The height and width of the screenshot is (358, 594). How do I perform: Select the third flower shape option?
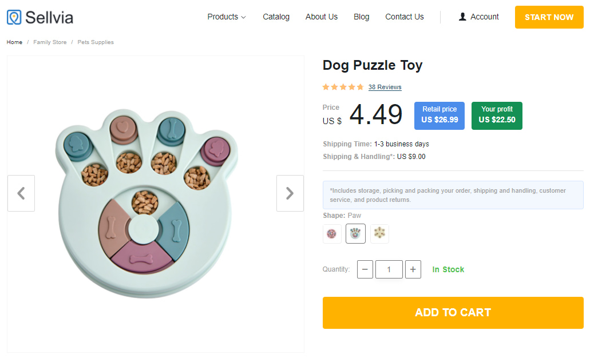(x=379, y=234)
